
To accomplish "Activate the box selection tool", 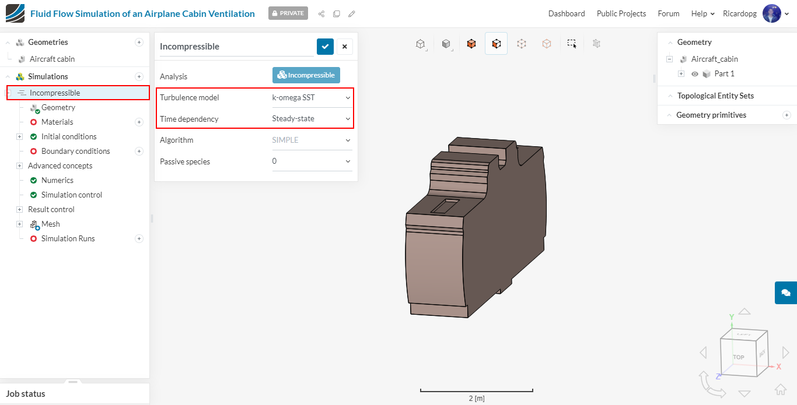I will tap(572, 44).
